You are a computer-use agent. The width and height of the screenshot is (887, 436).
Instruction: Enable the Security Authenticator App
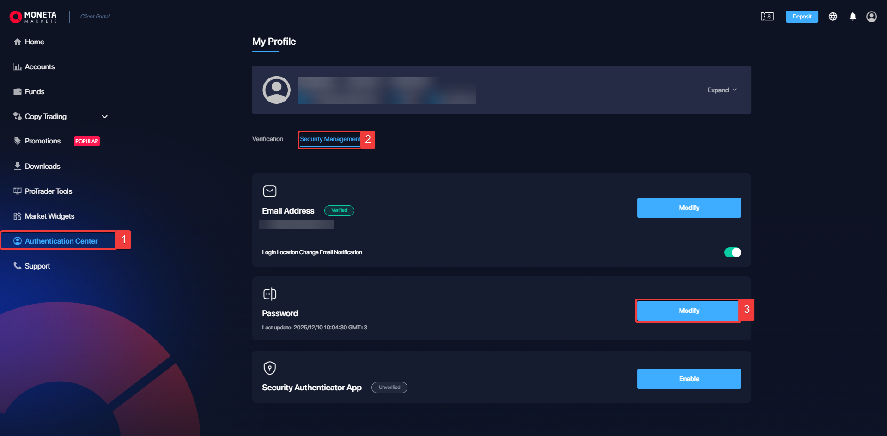[x=689, y=379]
